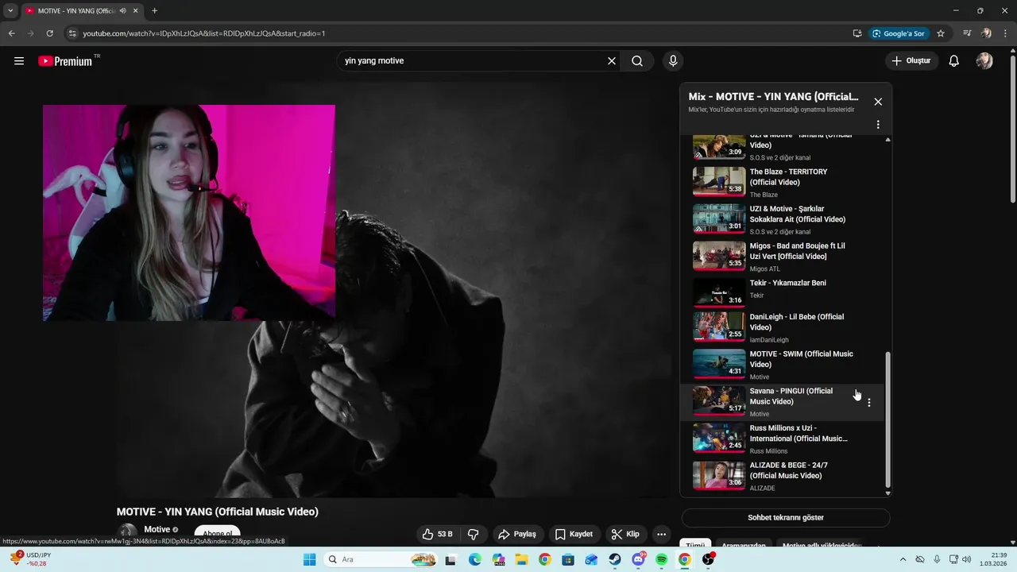Open USD/JPY taskbar widget
The width and height of the screenshot is (1017, 572).
(30, 559)
